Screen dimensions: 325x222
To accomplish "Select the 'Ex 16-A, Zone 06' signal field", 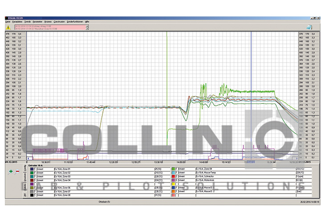I will point(104,188).
